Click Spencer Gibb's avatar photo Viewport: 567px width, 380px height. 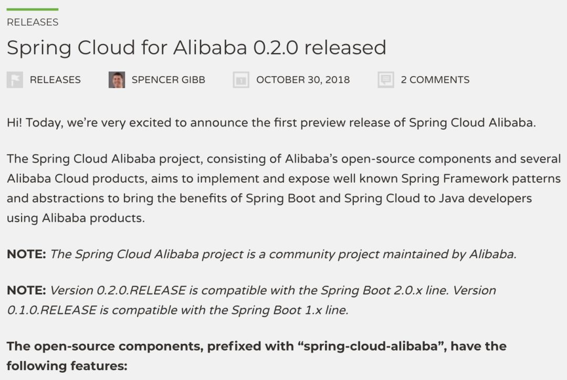pos(117,80)
